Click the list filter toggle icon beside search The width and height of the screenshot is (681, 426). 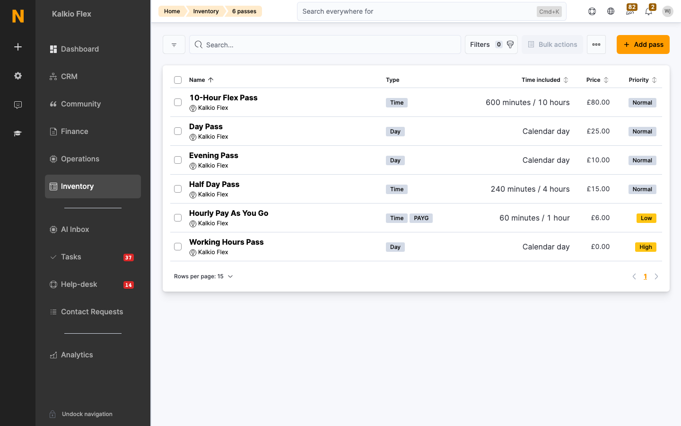174,45
